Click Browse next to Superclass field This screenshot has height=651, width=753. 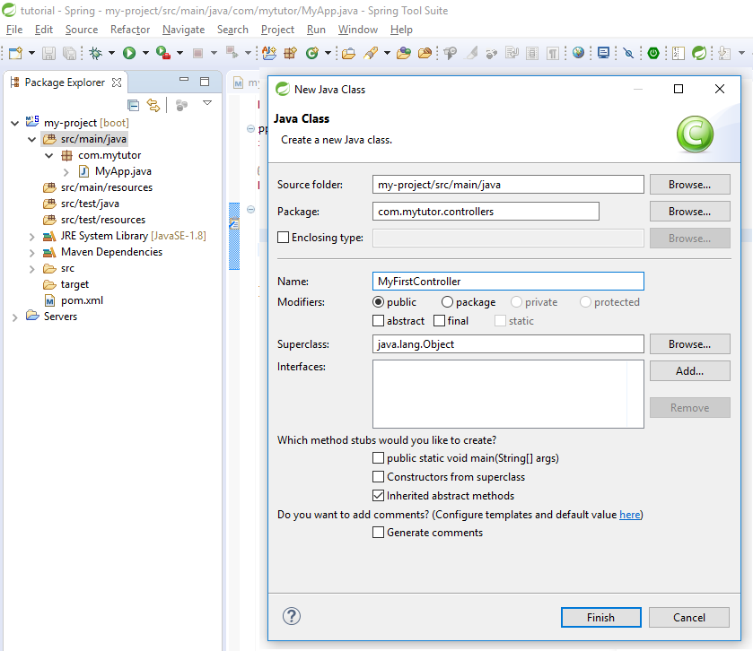coord(689,344)
